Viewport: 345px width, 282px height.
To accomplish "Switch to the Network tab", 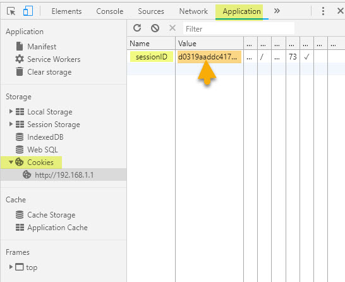I will 193,11.
